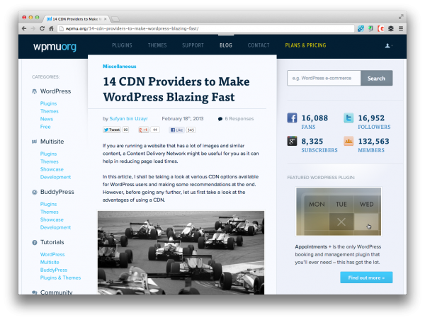Click the BuddyPress category icon
The width and height of the screenshot is (425, 320).
click(x=34, y=192)
